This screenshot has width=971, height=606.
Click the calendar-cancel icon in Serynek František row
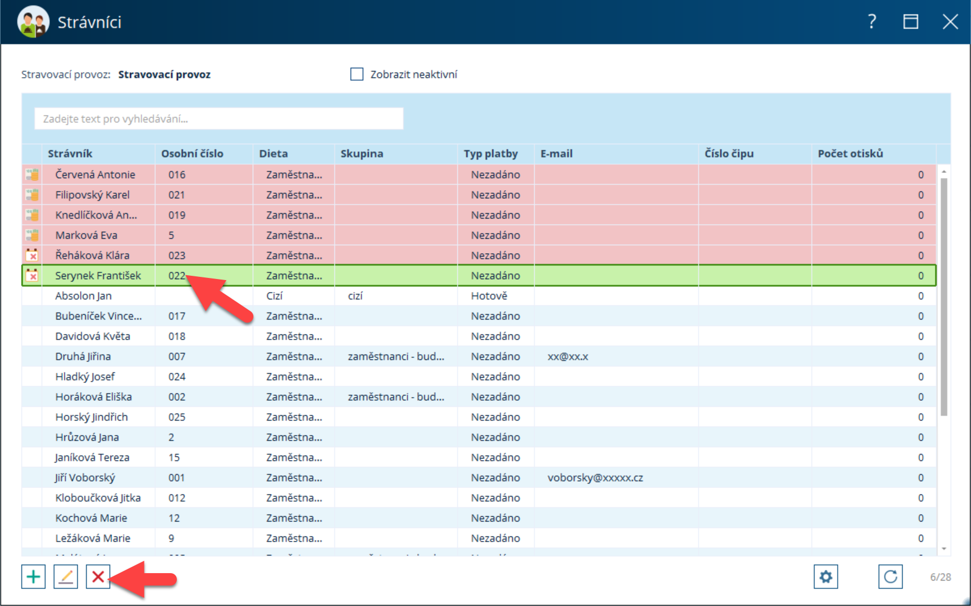click(32, 275)
